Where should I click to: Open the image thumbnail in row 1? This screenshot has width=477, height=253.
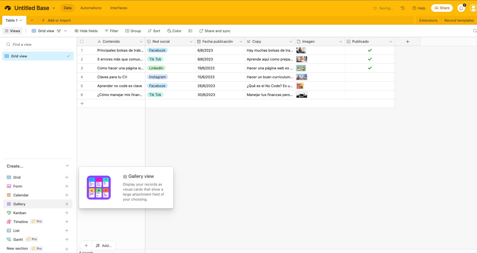301,50
